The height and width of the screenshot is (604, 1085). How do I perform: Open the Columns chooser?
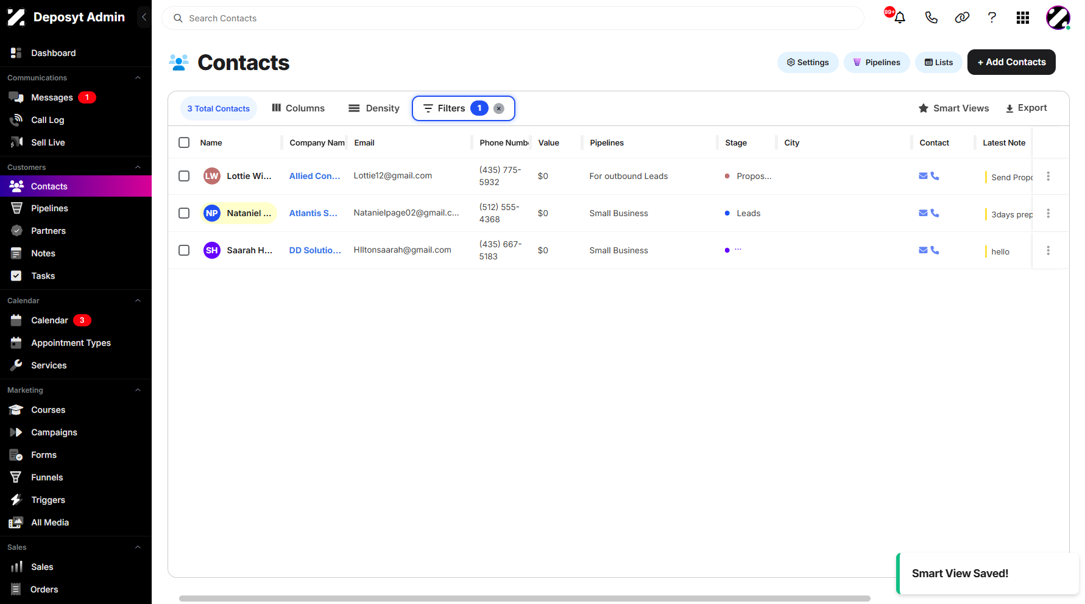[298, 108]
